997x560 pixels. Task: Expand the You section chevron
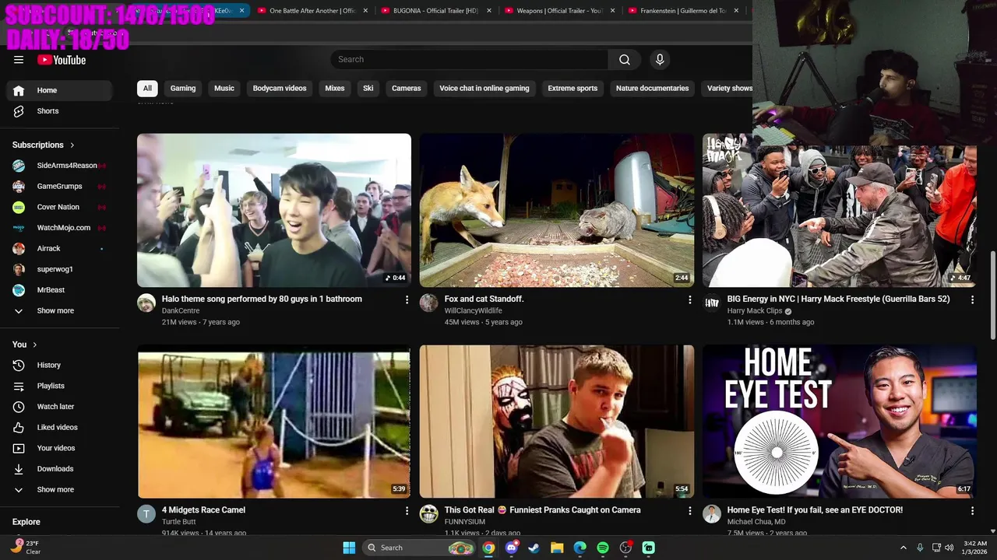34,345
